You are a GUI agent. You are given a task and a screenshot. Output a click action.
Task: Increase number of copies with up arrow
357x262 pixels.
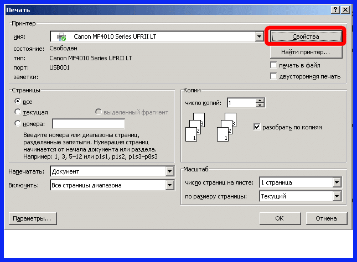(x=260, y=101)
